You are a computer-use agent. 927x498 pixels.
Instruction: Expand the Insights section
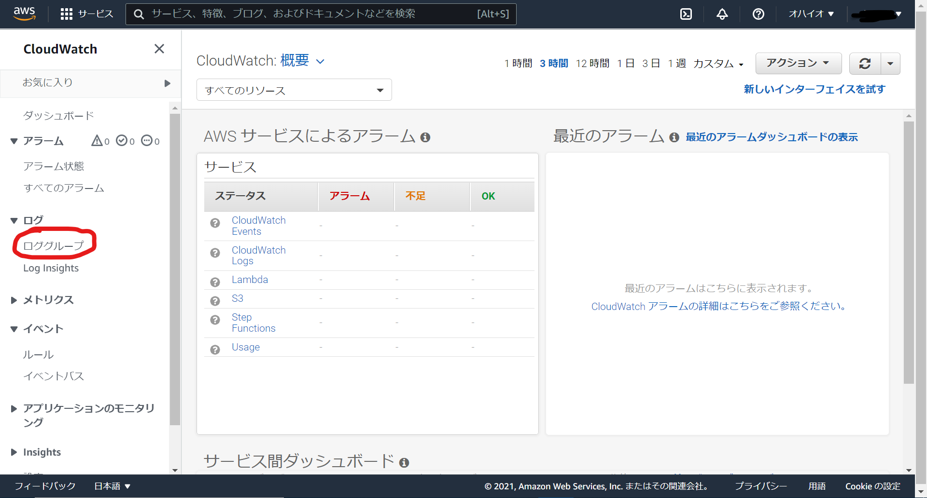coord(14,452)
